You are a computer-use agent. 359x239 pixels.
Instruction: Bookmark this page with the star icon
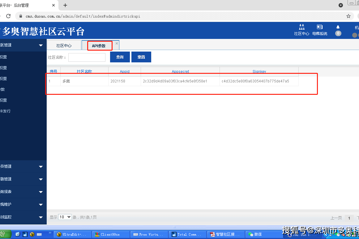(348, 16)
